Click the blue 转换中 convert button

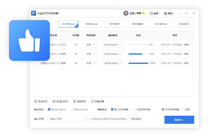point(179,120)
